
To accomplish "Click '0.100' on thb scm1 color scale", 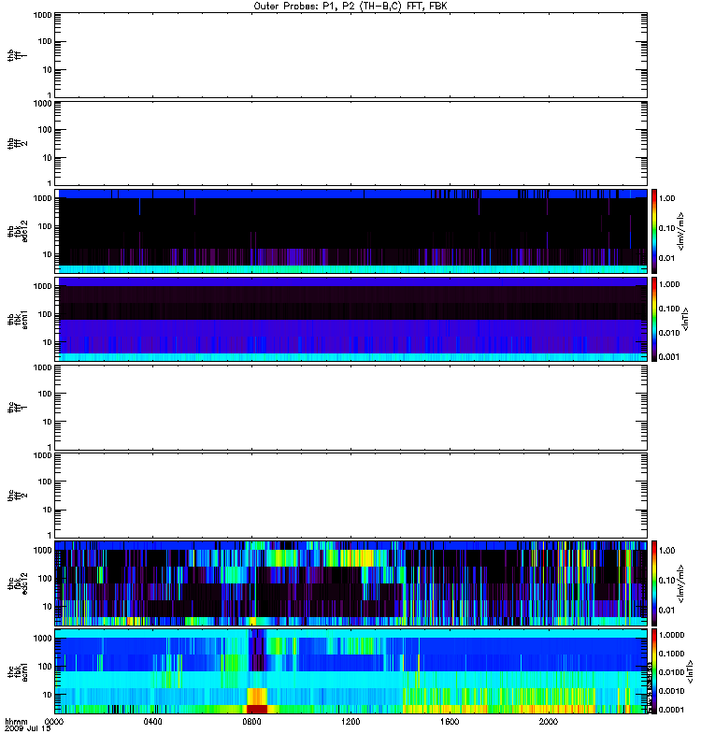I will click(669, 309).
